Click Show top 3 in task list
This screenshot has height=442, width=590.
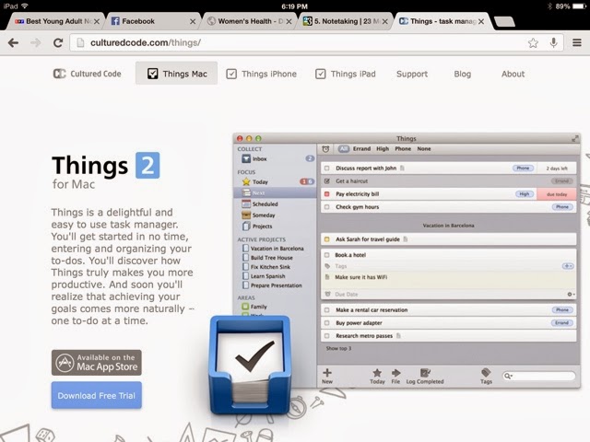pos(338,348)
